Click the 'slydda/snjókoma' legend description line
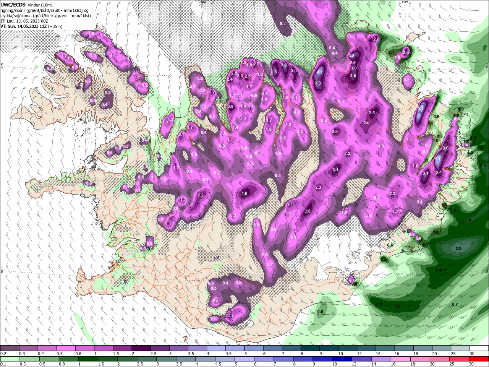The image size is (489, 367). (x=45, y=16)
